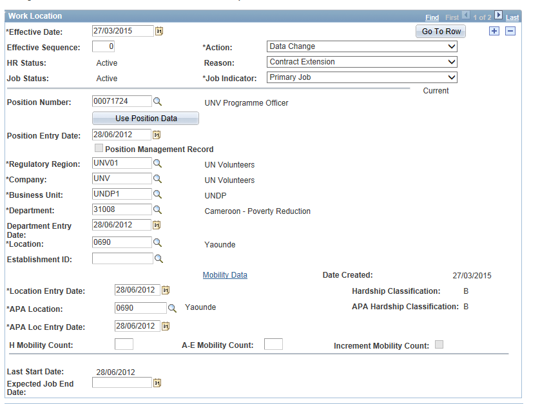Click the 'Work Location' section header

click(x=35, y=16)
